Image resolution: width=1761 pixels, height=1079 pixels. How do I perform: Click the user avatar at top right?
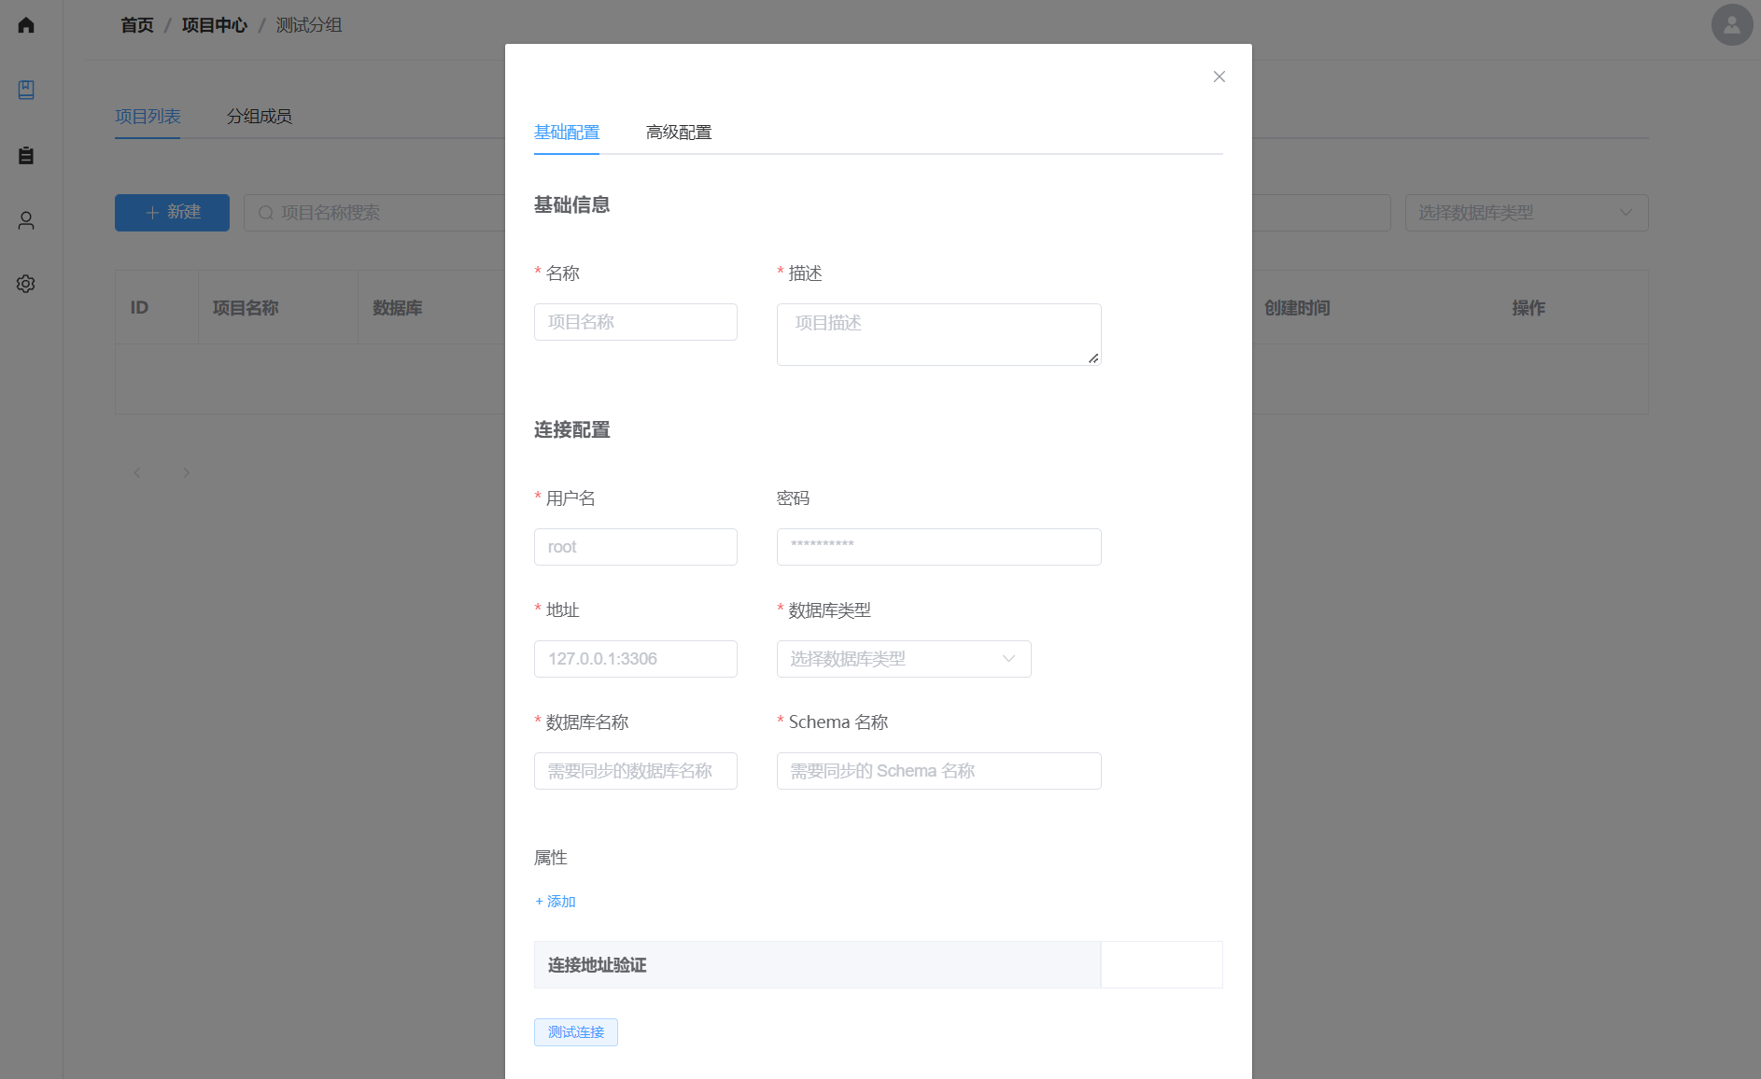[x=1731, y=25]
